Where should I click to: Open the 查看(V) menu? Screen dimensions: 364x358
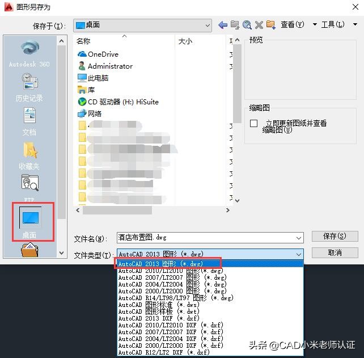pos(292,24)
